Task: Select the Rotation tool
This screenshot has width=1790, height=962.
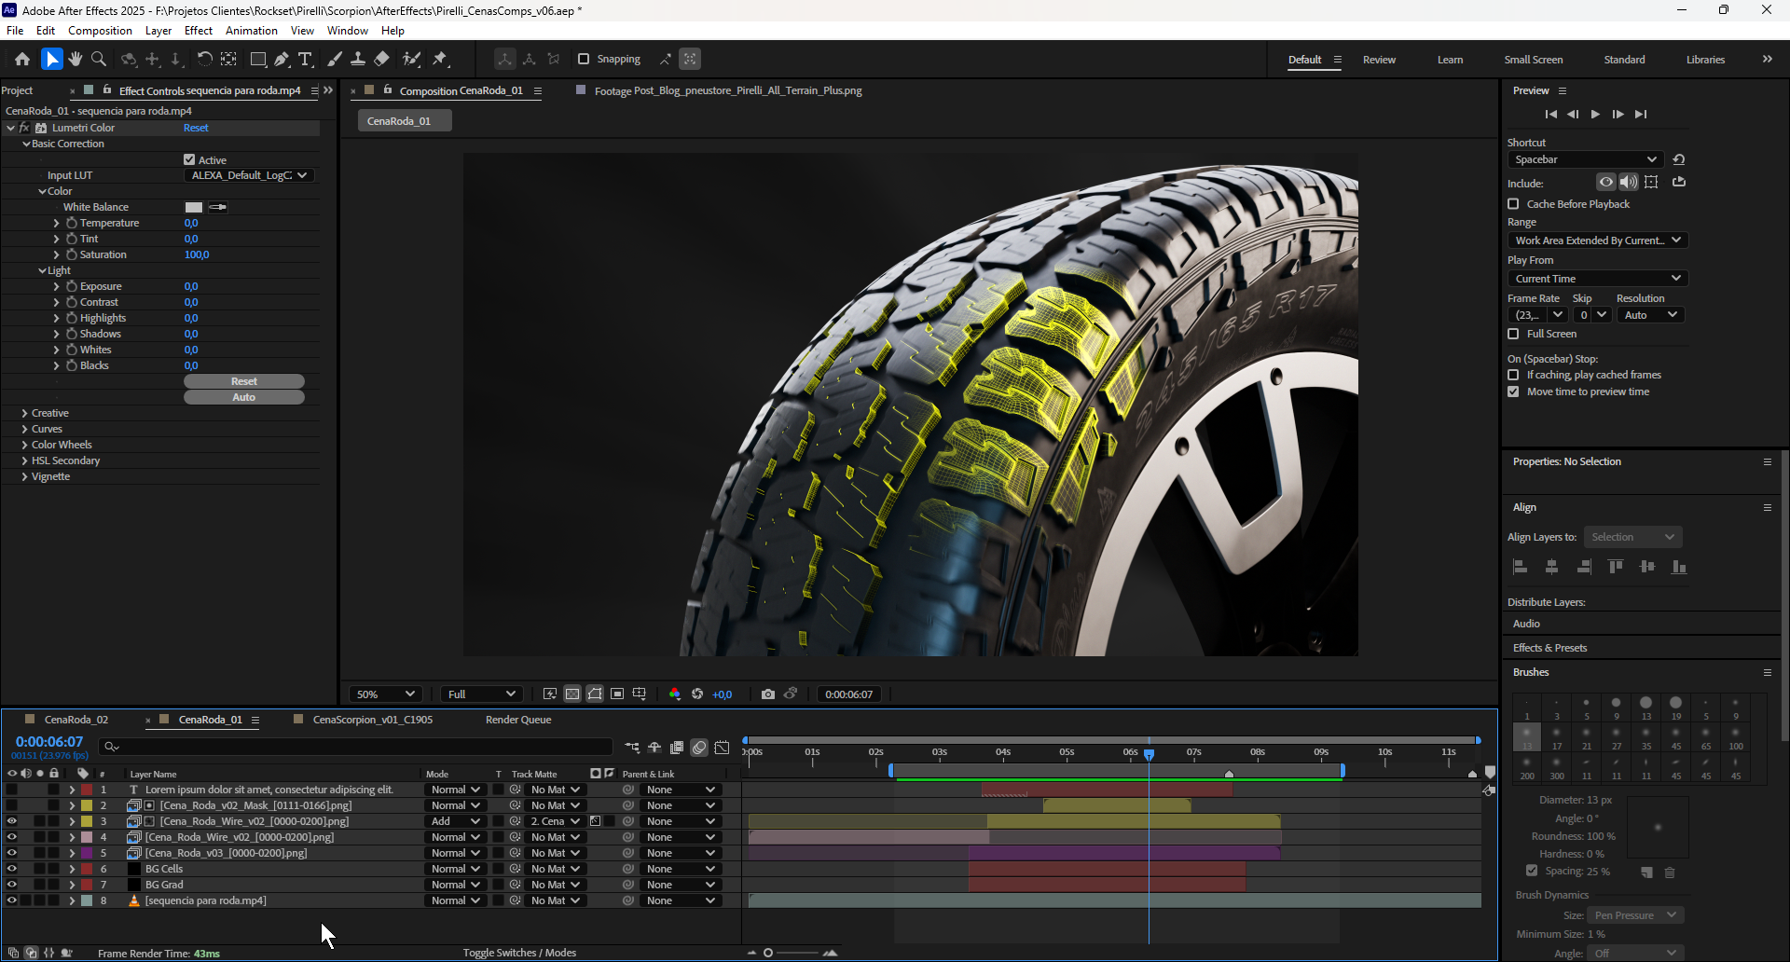Action: coord(204,59)
